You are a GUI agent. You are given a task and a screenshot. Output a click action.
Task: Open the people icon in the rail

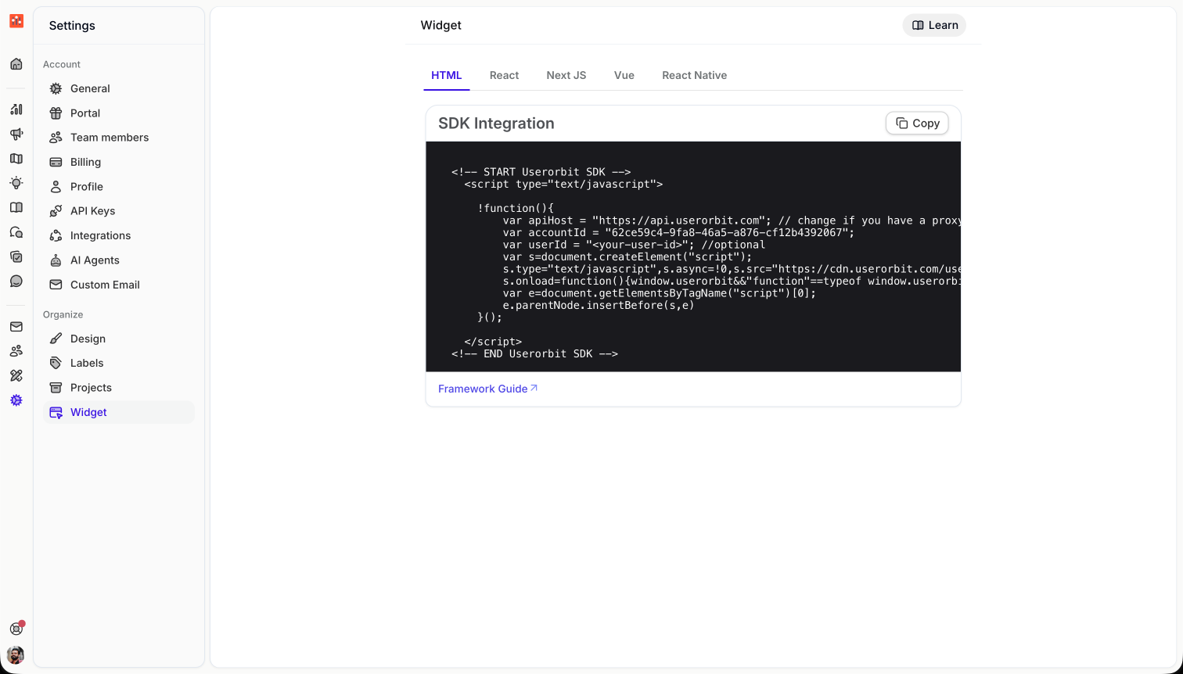pos(16,351)
